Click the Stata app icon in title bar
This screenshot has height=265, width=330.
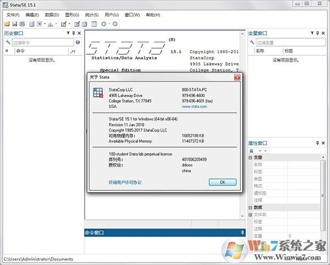click(5, 5)
